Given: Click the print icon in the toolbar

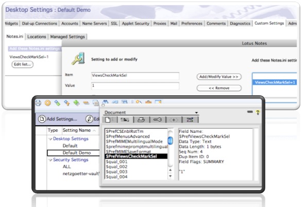Looking at the screenshot, I should pos(38,103).
